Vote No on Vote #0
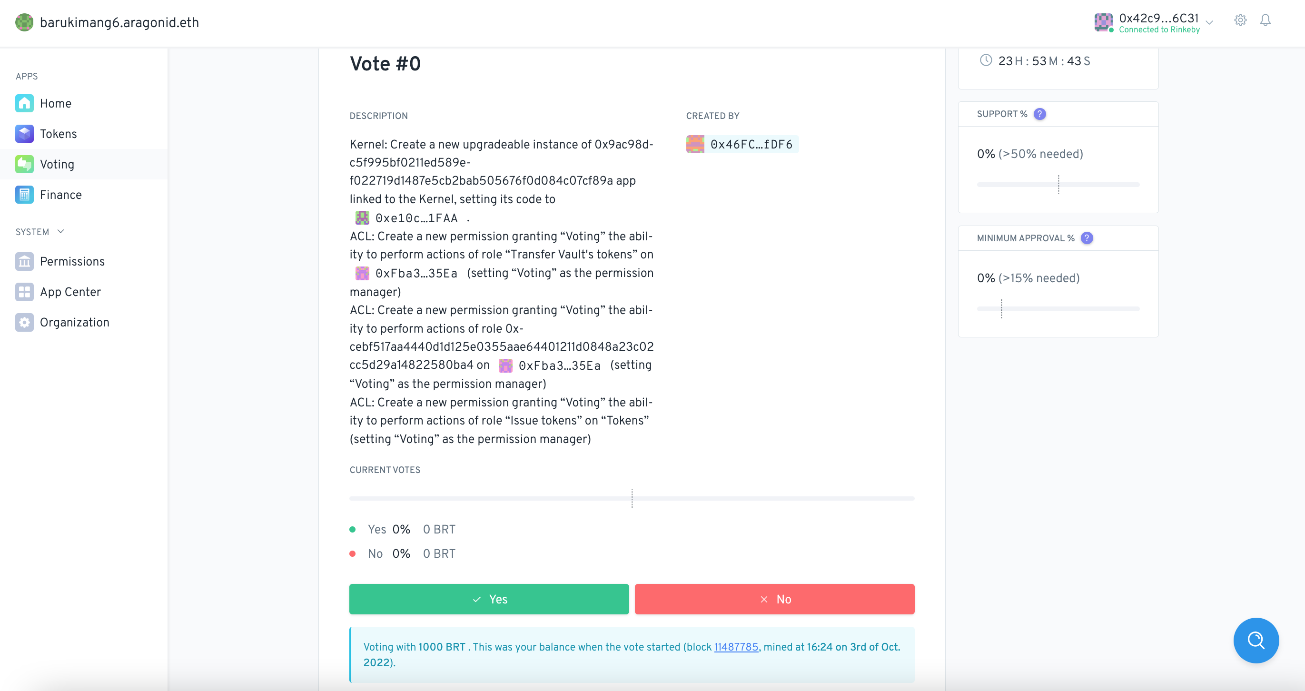The image size is (1305, 691). [774, 599]
